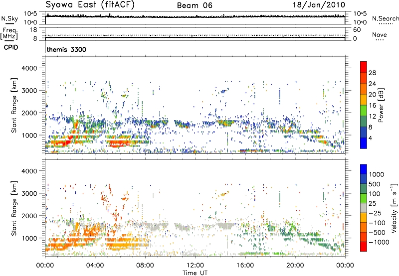Click the "08:00" time tick label
Image resolution: width=399 pixels, height=276 pixels.
pos(145,266)
